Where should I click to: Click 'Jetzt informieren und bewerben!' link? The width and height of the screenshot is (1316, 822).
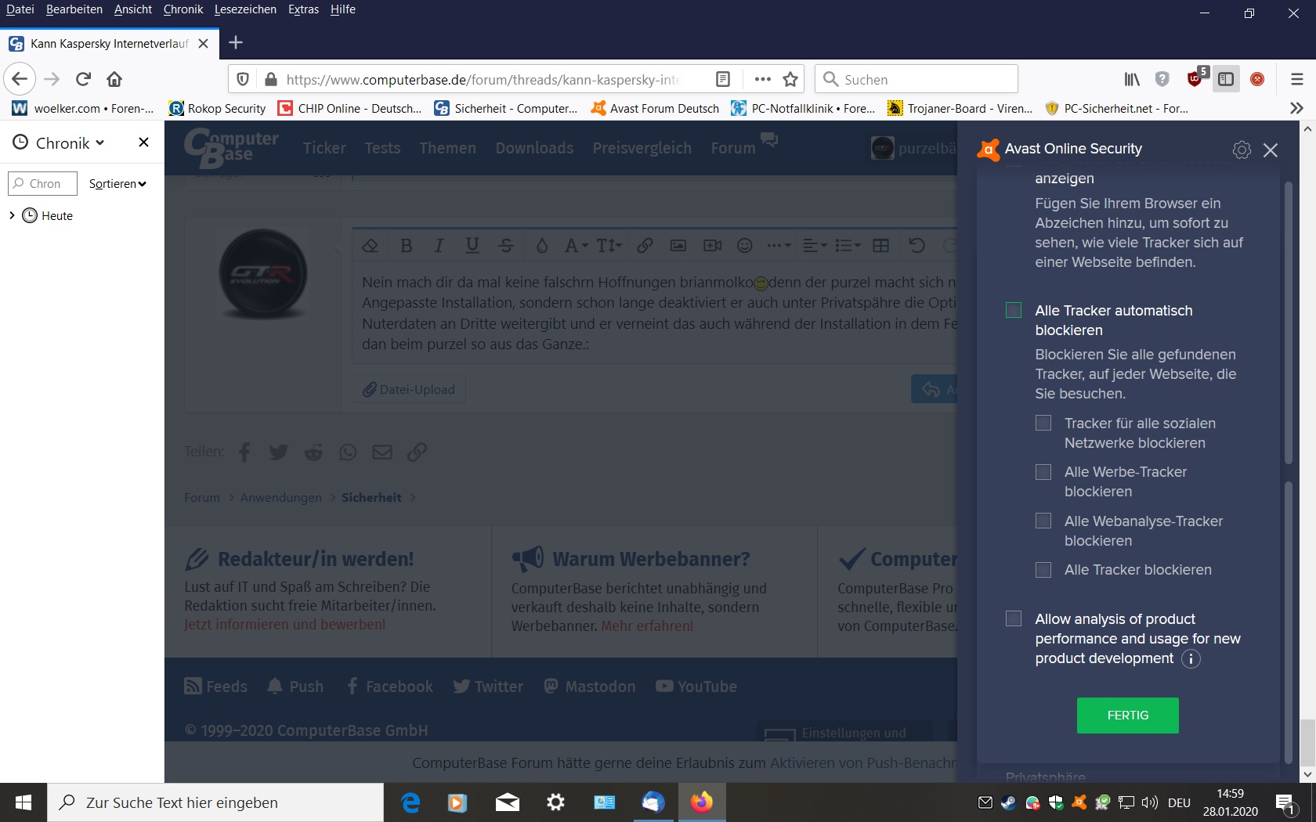tap(285, 625)
